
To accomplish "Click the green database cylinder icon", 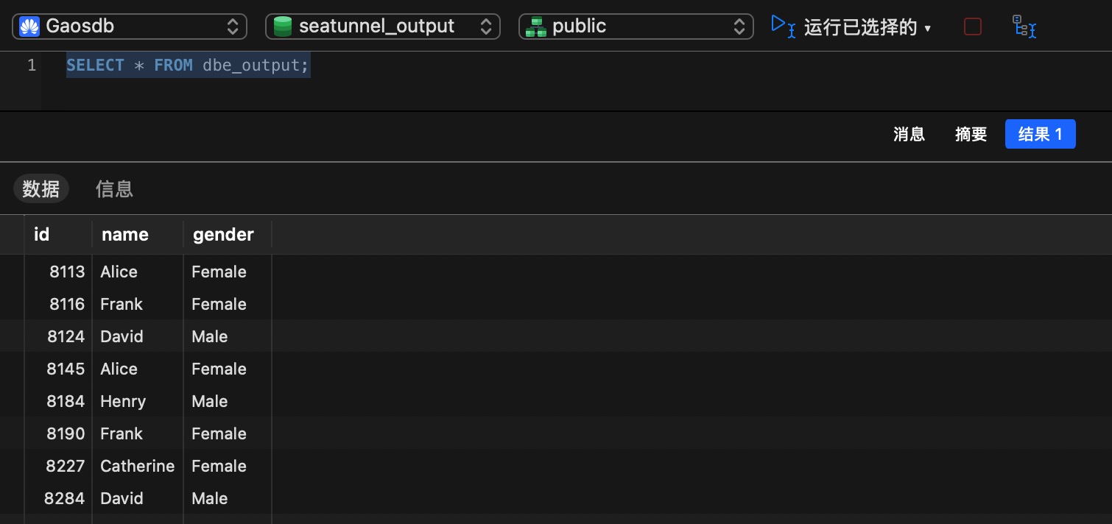I will click(x=282, y=26).
